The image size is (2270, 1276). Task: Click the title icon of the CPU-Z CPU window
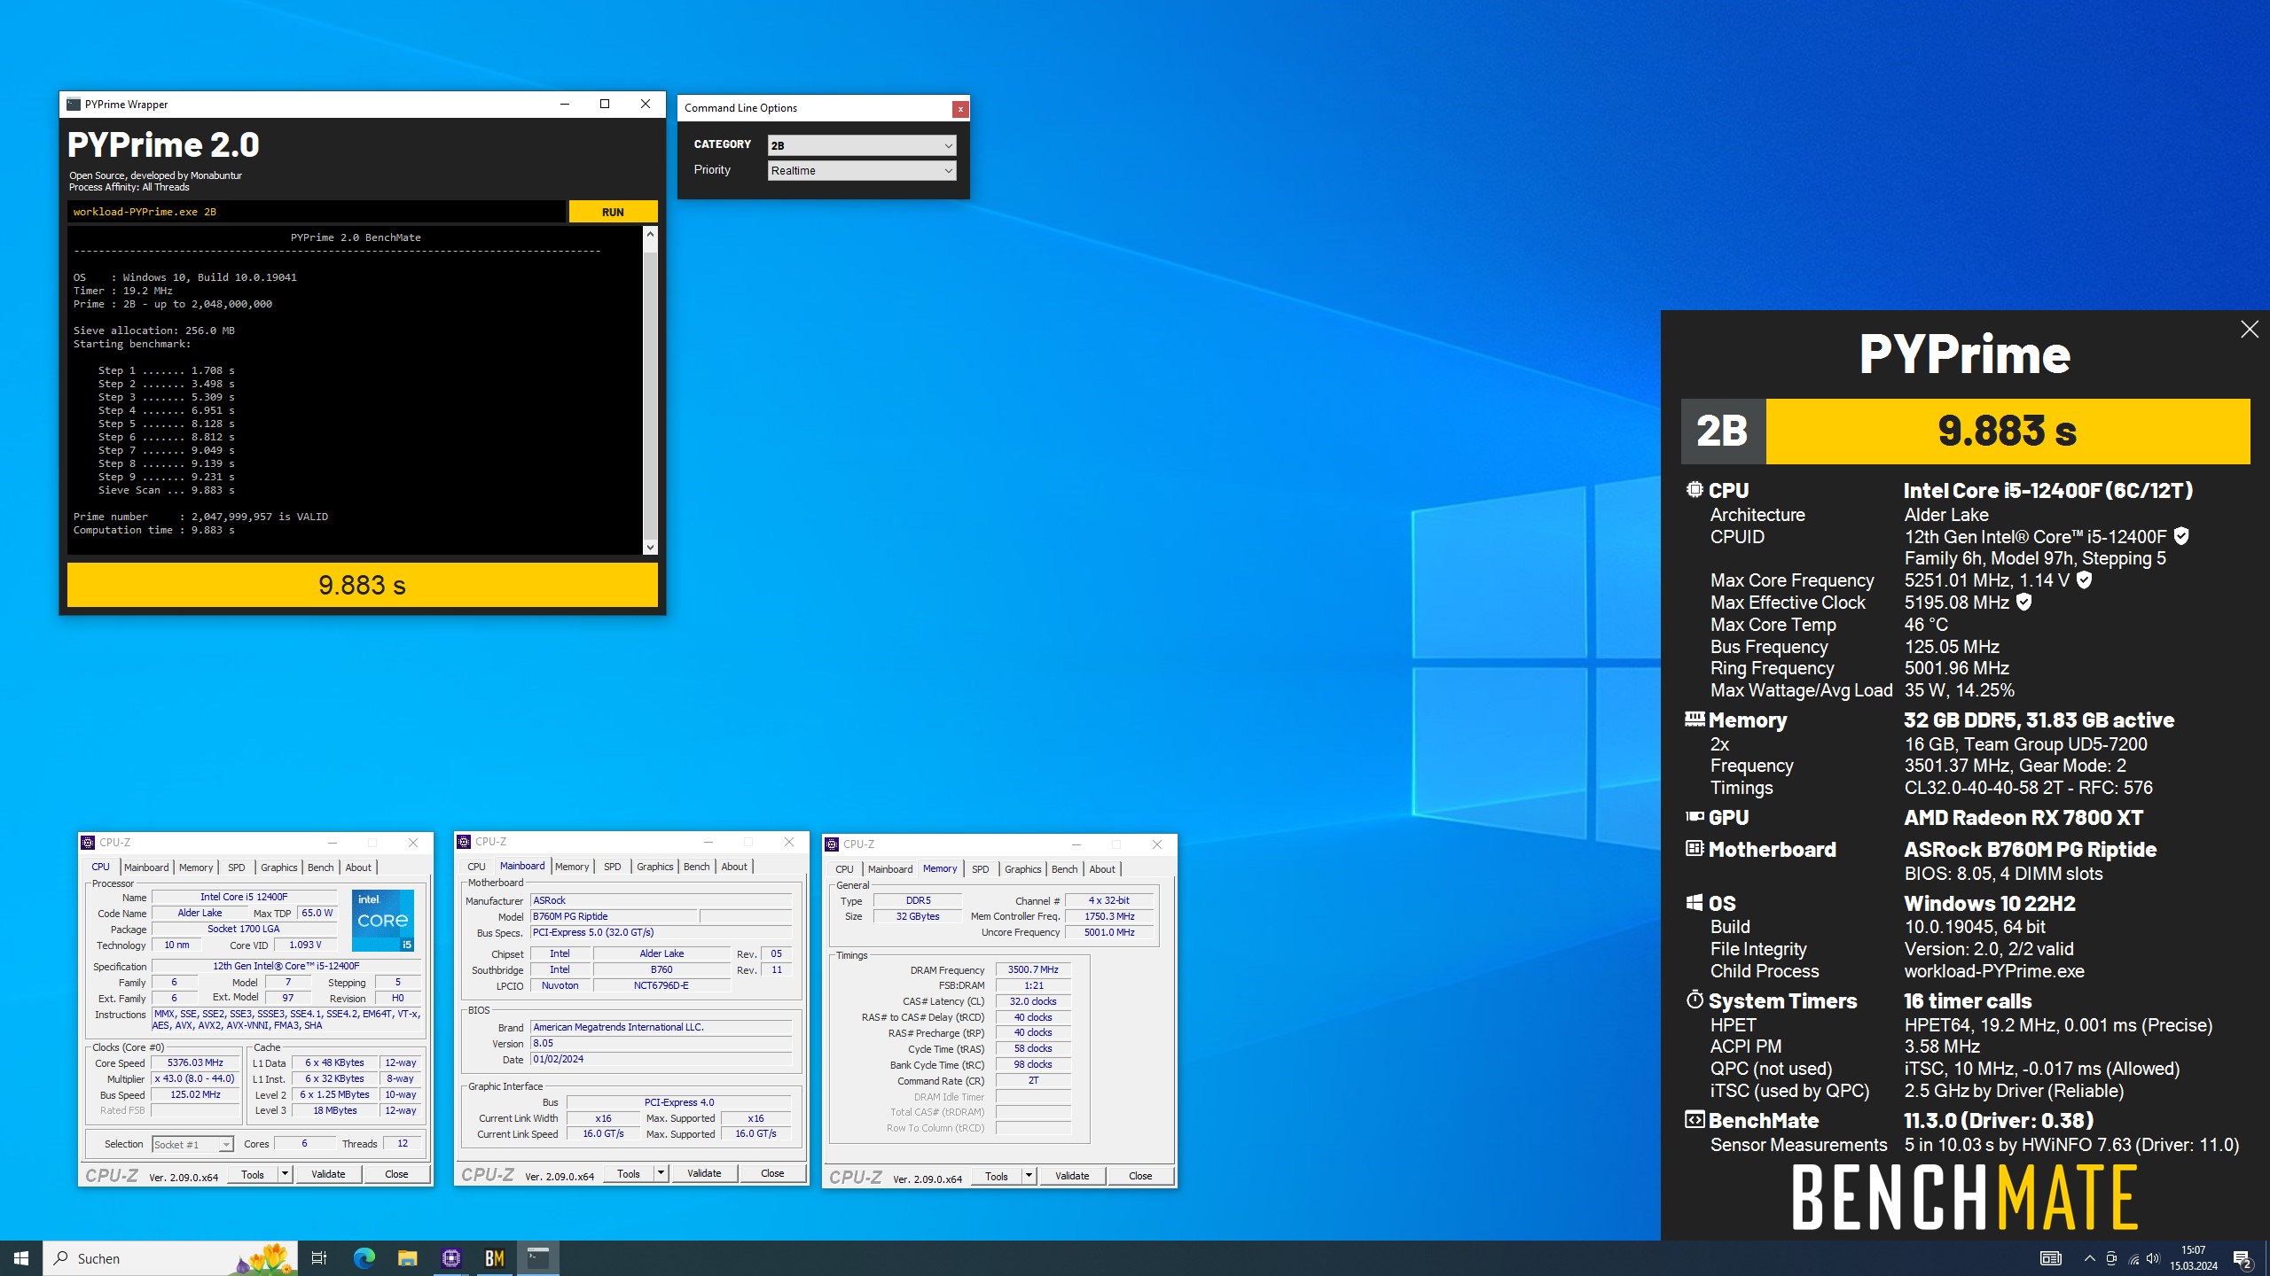tap(88, 843)
